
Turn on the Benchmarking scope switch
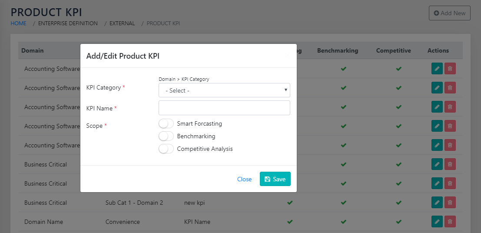pos(166,136)
